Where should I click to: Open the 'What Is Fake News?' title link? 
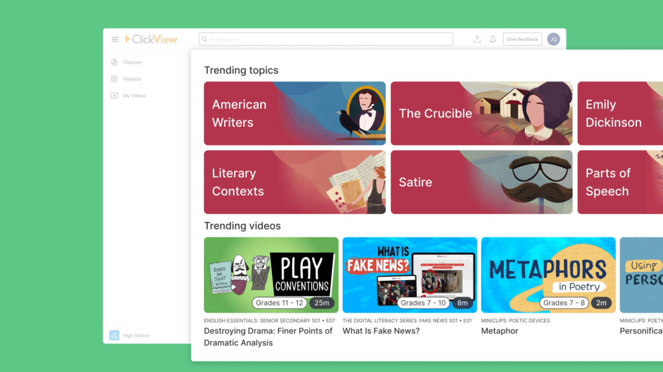381,331
